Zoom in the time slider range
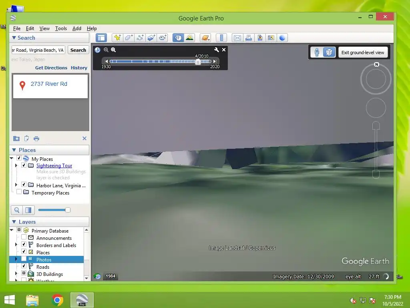The image size is (410, 308). click(x=113, y=50)
